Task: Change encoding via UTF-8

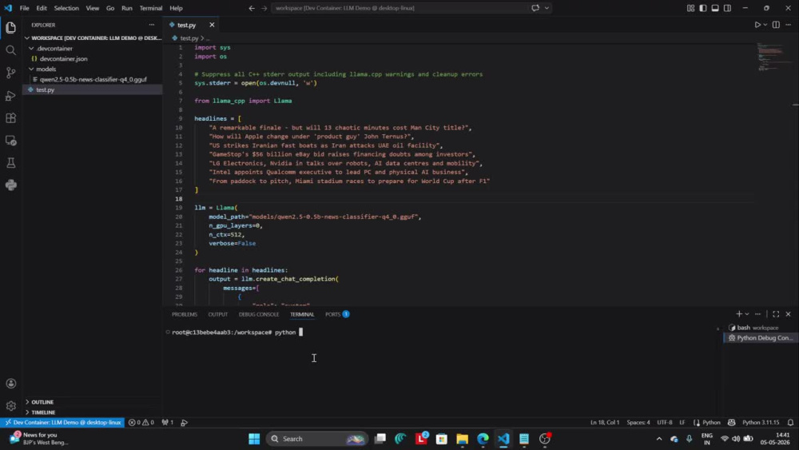Action: tap(664, 423)
